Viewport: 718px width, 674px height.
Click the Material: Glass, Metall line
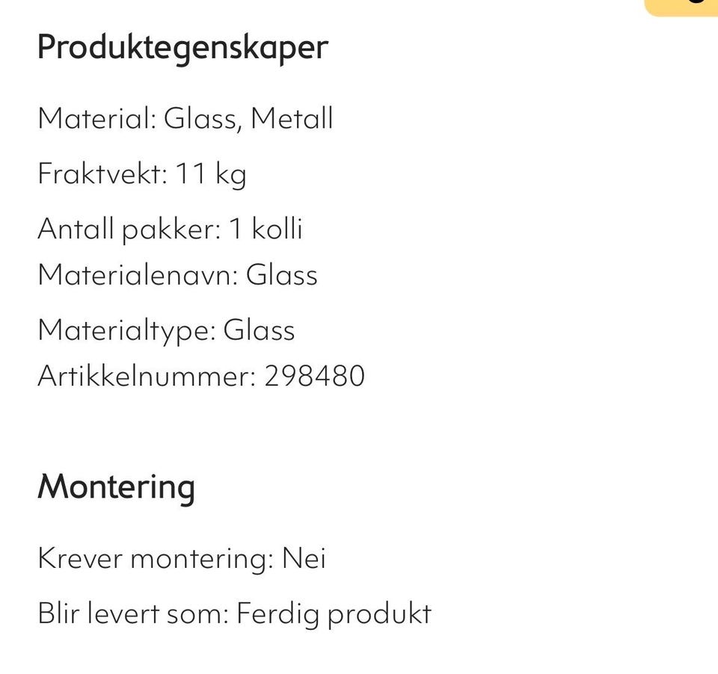point(185,119)
